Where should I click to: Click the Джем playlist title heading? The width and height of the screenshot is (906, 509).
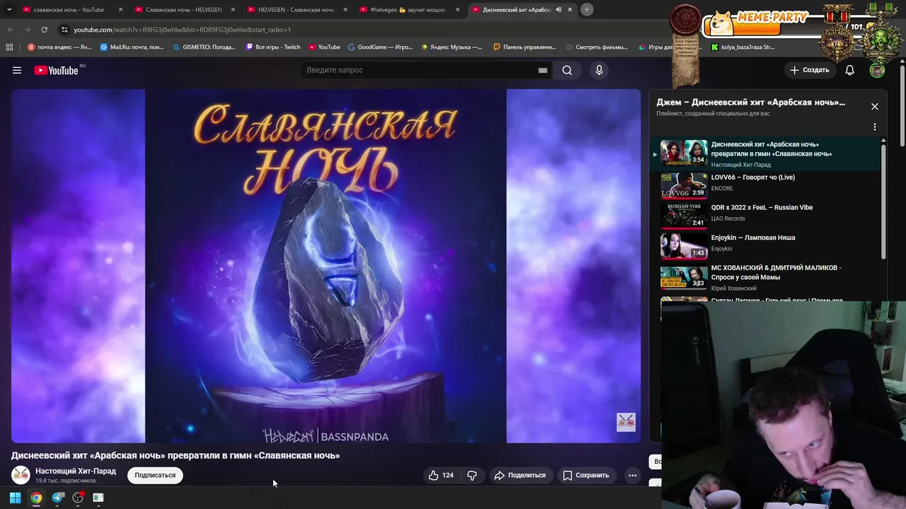tap(750, 102)
